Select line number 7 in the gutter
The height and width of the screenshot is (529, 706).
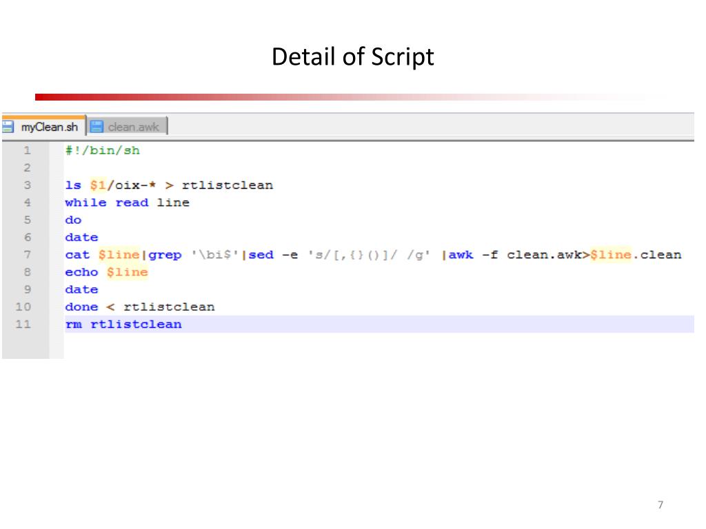point(27,255)
